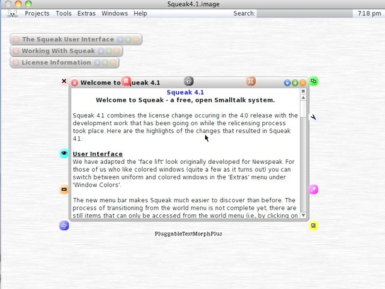Click the orange macOS minimize button
This screenshot has width=385, height=289.
(x=18, y=4)
